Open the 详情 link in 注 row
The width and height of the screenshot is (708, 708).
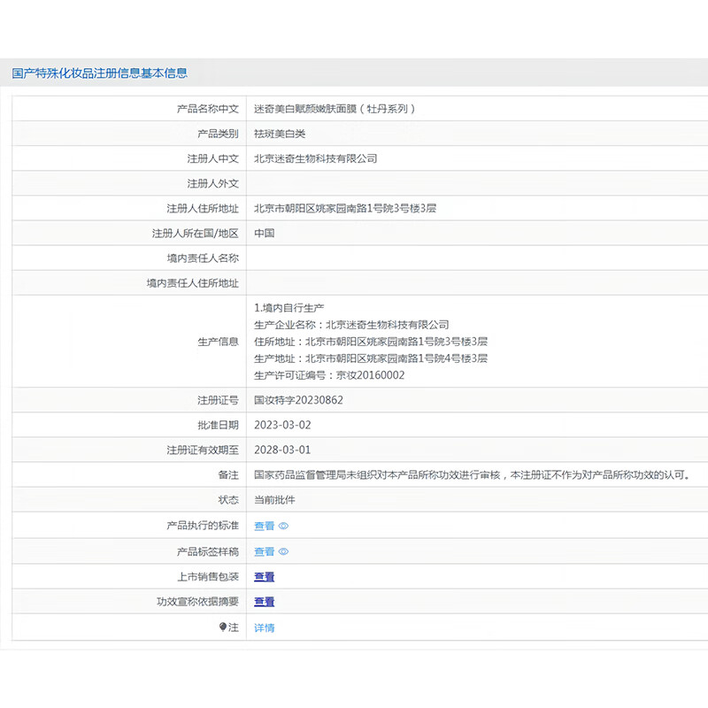[x=264, y=627]
